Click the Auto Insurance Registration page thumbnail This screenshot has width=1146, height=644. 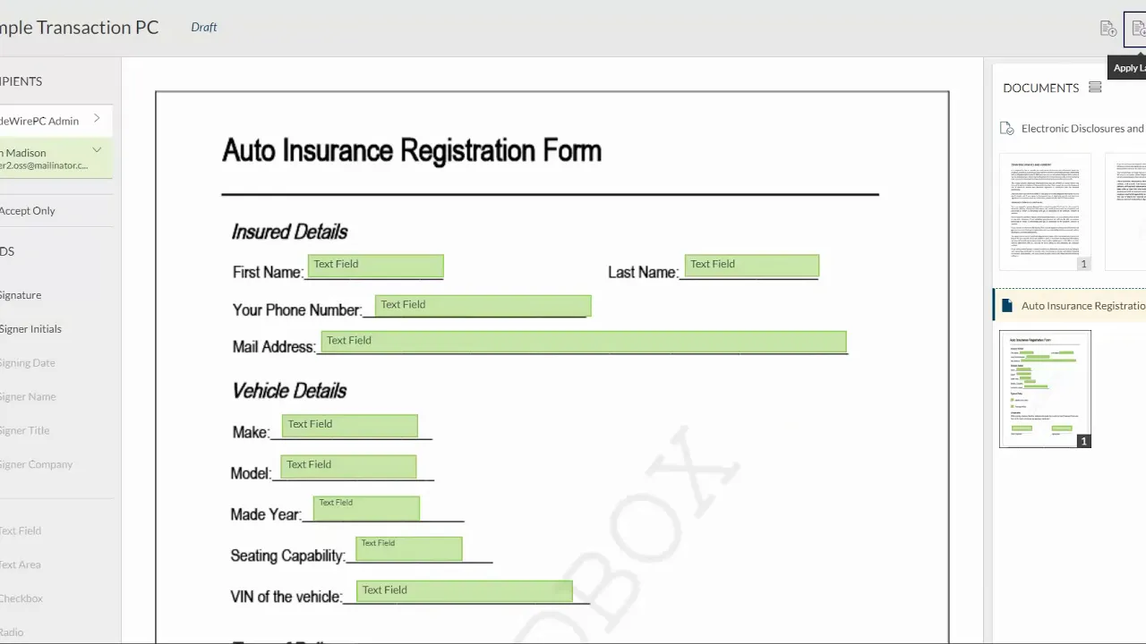[x=1045, y=388]
